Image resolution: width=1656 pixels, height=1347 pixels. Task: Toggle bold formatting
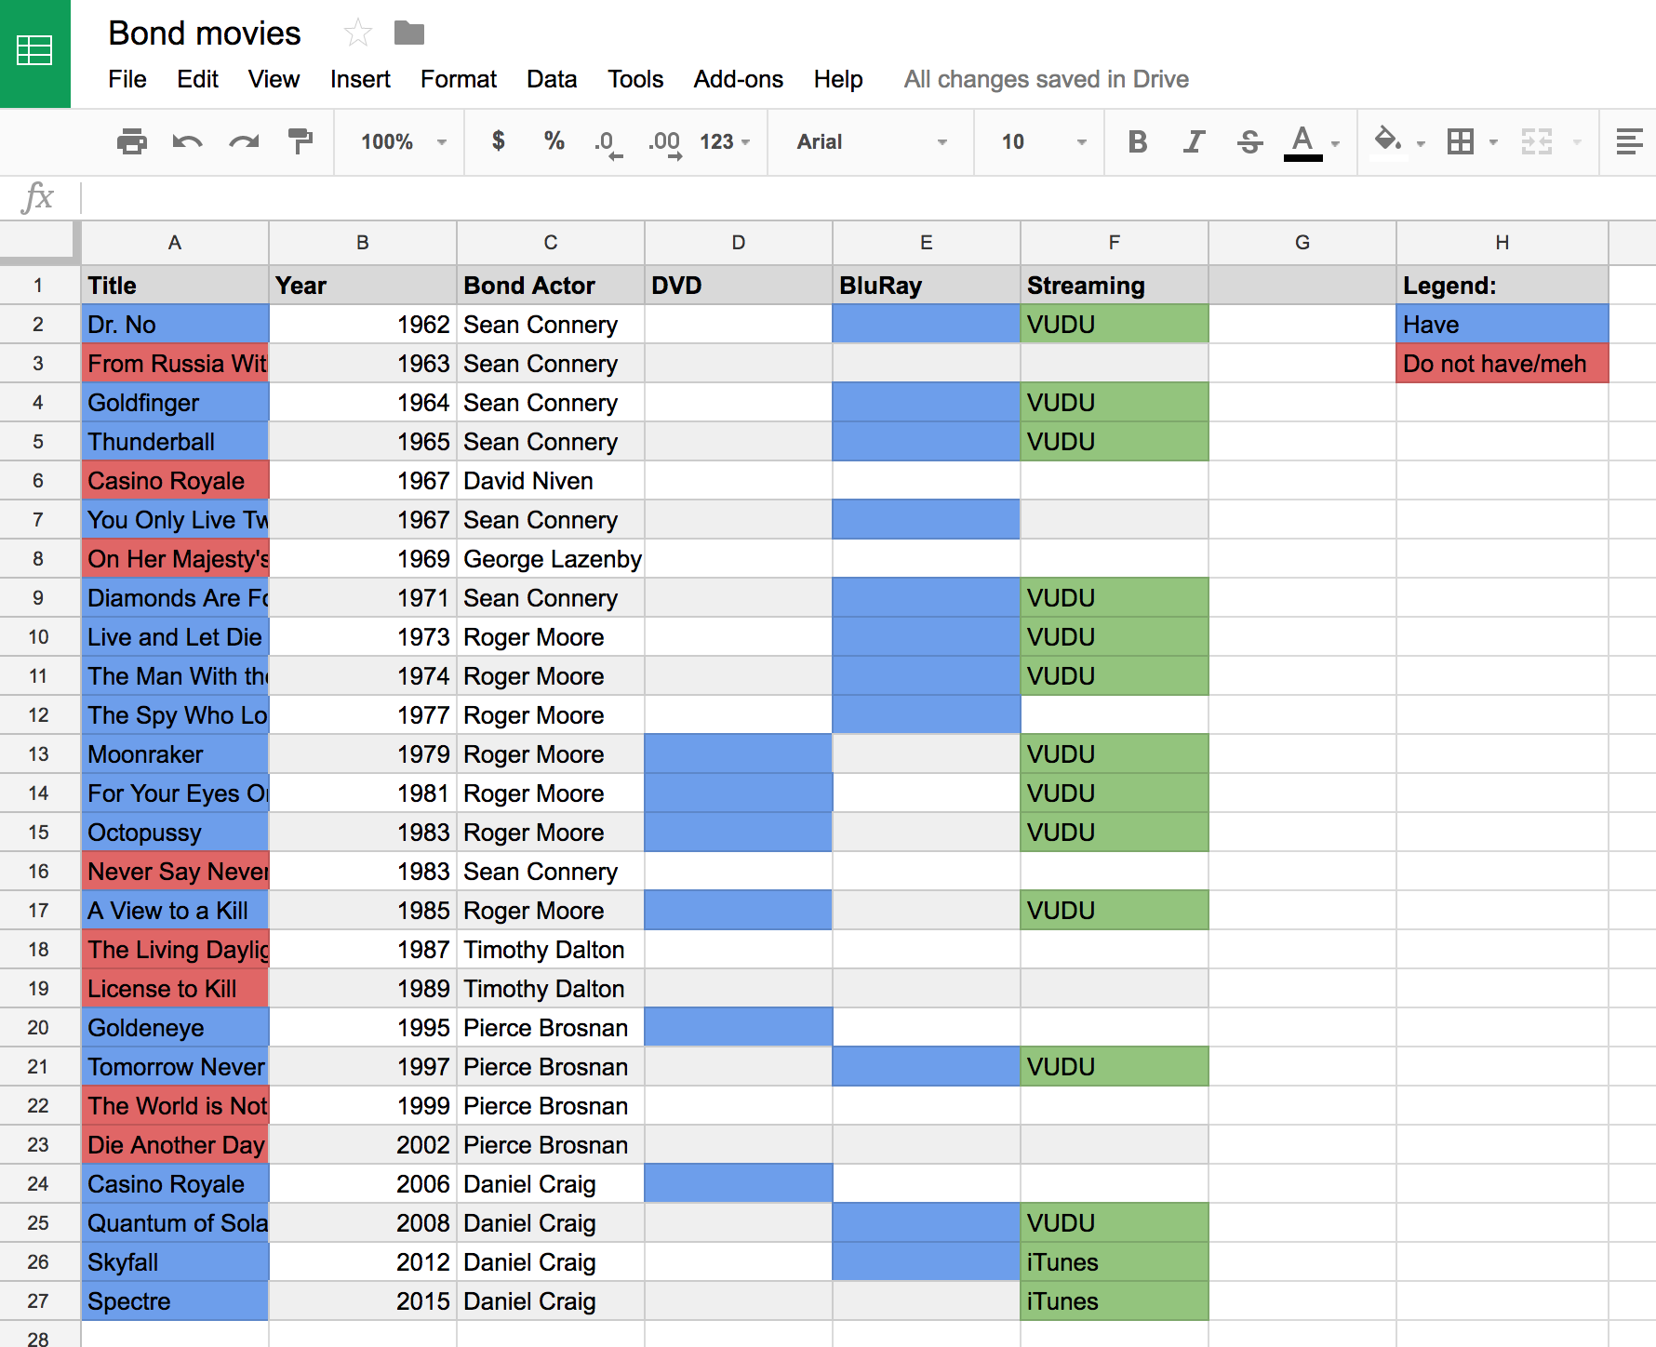1137,141
